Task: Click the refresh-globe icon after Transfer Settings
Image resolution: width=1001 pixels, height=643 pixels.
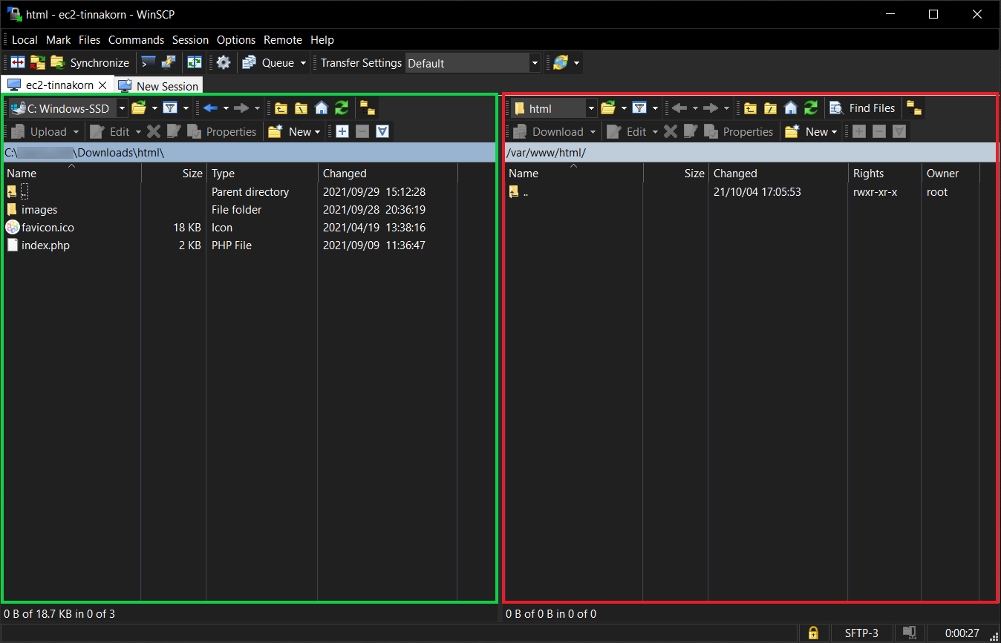Action: click(561, 63)
